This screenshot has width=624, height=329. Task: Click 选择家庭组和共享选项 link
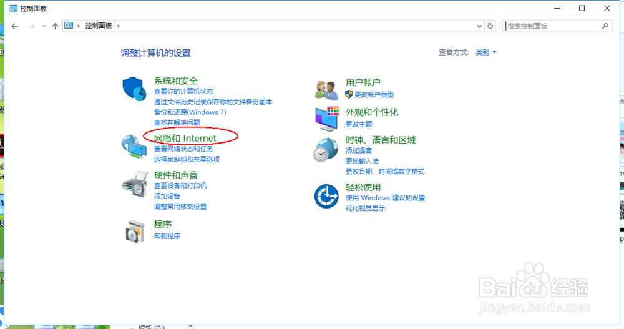click(x=187, y=159)
